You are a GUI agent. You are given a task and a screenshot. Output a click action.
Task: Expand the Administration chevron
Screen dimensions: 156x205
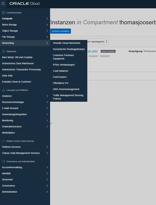[47, 192]
